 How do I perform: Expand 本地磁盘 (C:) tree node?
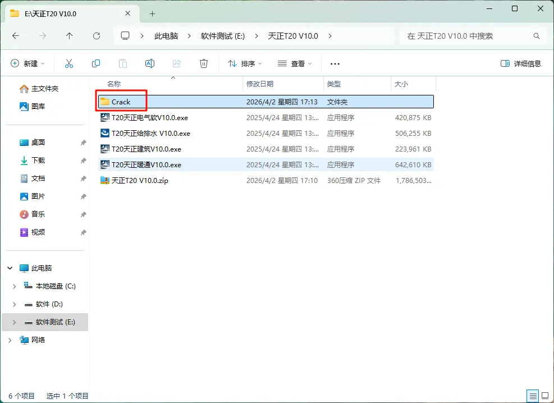coord(14,286)
